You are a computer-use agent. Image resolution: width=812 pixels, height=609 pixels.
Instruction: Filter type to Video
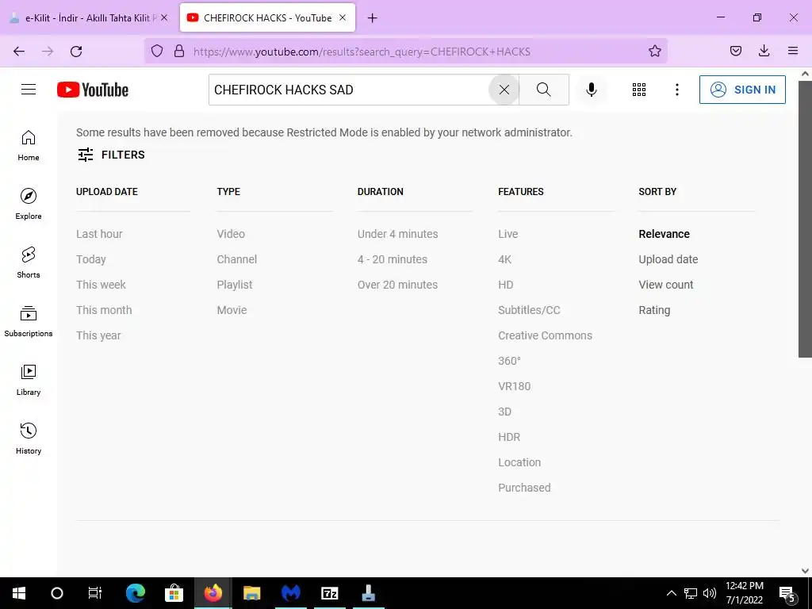[231, 234]
